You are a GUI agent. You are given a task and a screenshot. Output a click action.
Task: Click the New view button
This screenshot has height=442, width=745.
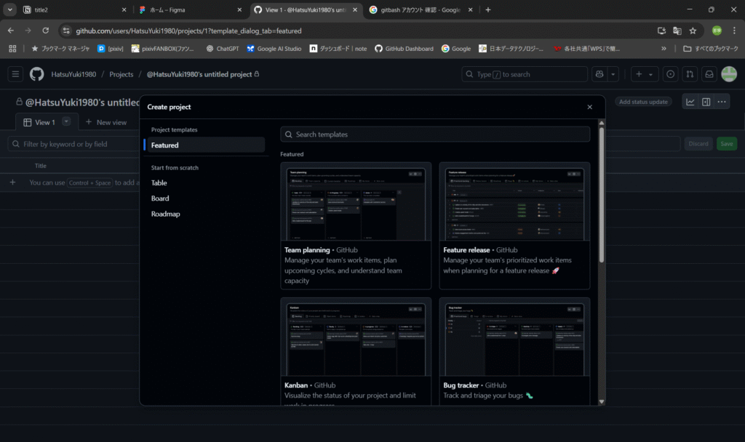(x=106, y=122)
